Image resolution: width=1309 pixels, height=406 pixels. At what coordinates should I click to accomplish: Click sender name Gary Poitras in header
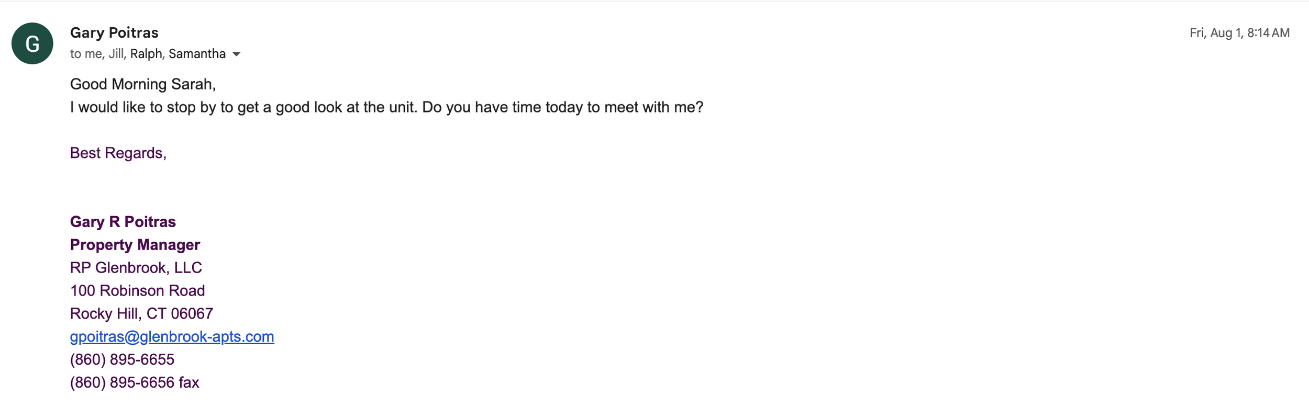pyautogui.click(x=114, y=32)
